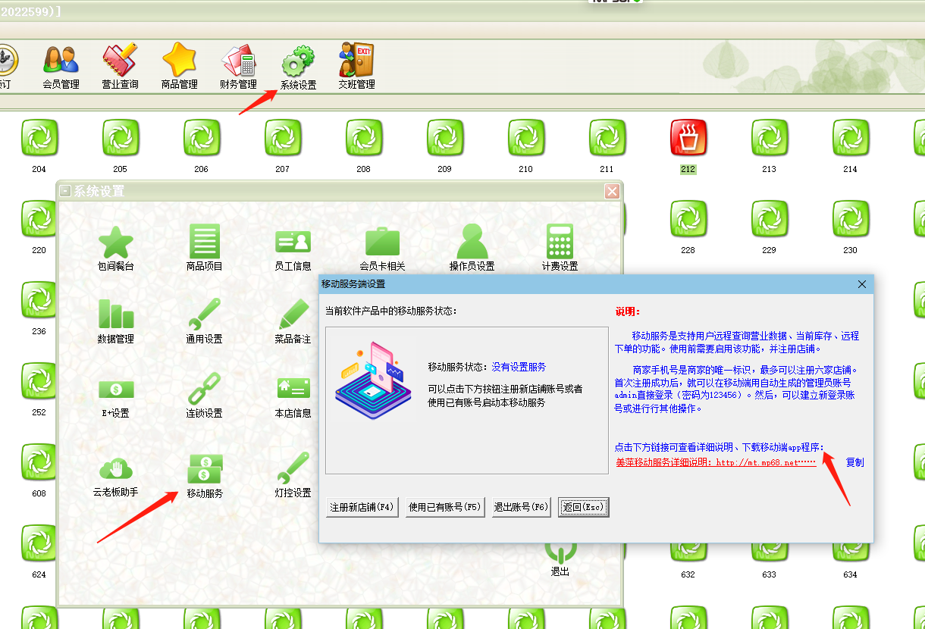The image size is (925, 629).
Task: Select 财务管理 calculator icon
Action: point(238,61)
